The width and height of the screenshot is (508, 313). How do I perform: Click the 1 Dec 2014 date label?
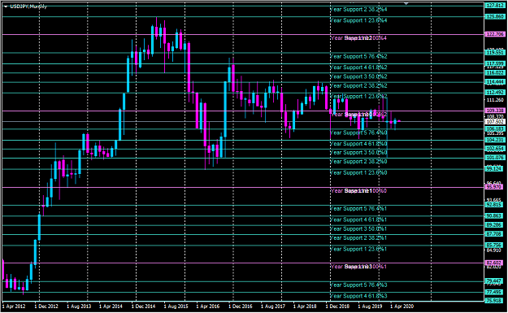[x=143, y=306]
